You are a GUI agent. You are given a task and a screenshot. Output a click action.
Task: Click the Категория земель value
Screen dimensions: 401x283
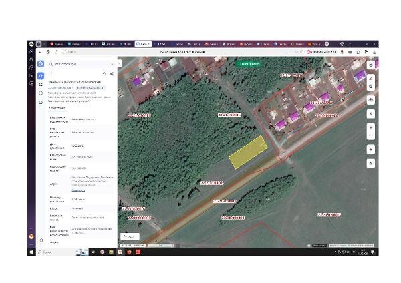point(87,218)
